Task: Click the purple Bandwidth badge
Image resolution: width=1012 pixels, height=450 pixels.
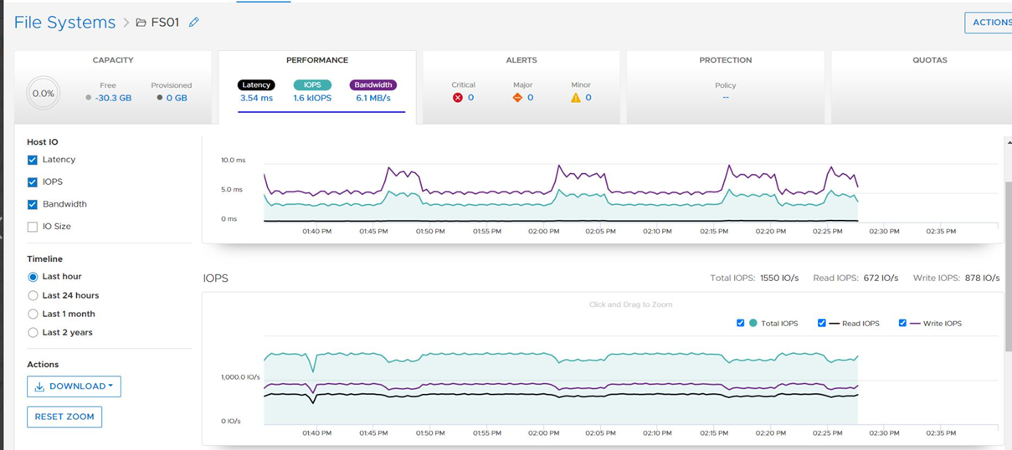Action: pos(373,84)
